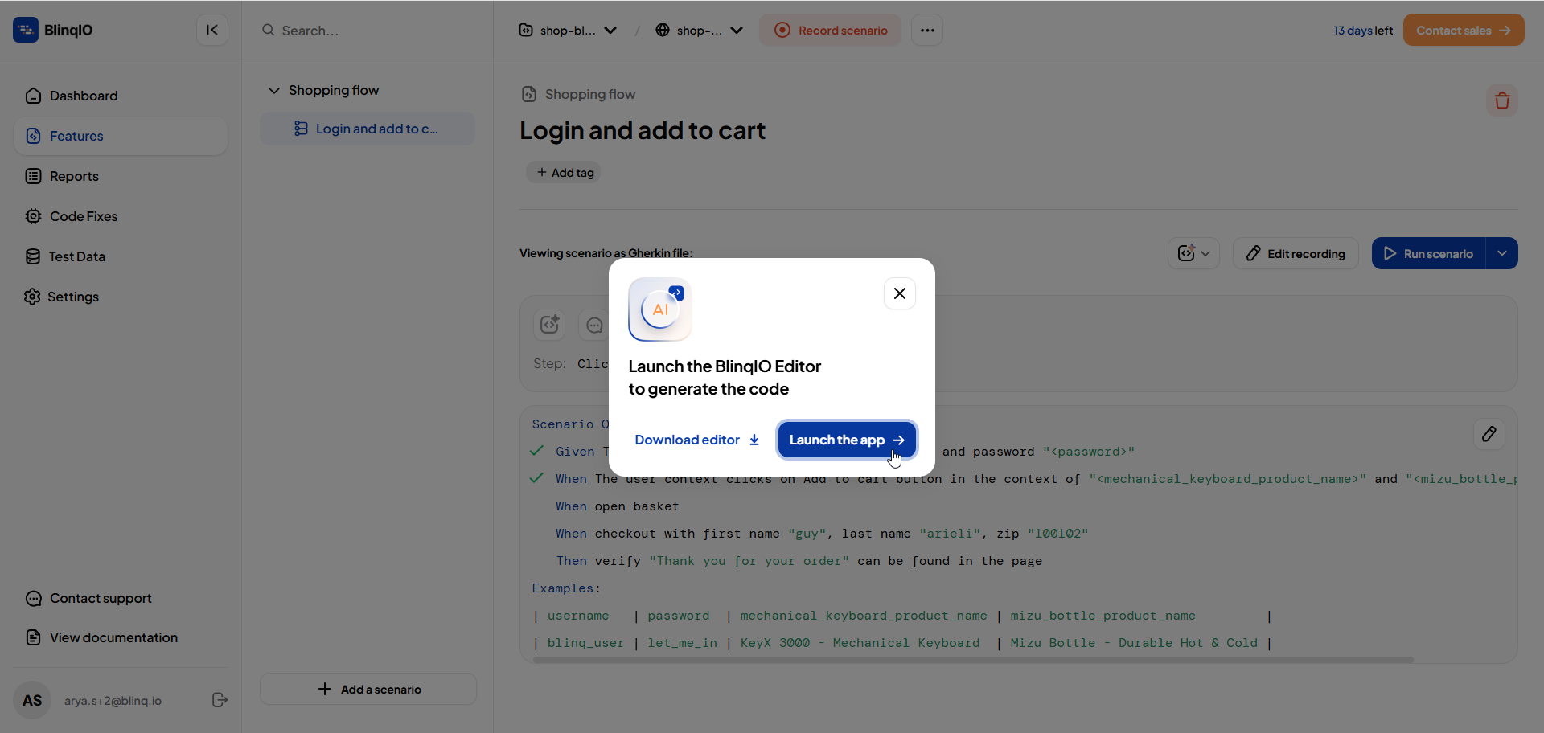Click 'mizu_bottle_product_name' header cell

point(1103,616)
